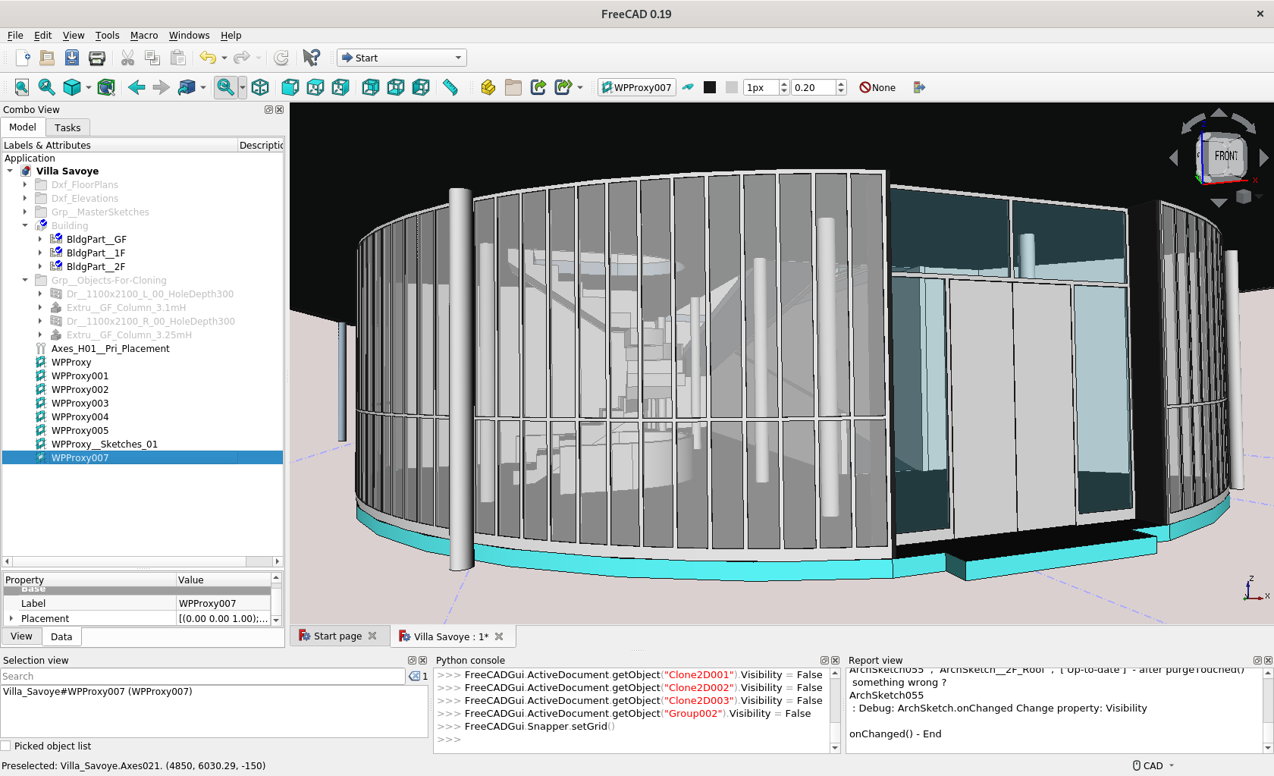Viewport: 1274px width, 776px height.
Task: Click the create part yellow icon
Action: pos(488,87)
